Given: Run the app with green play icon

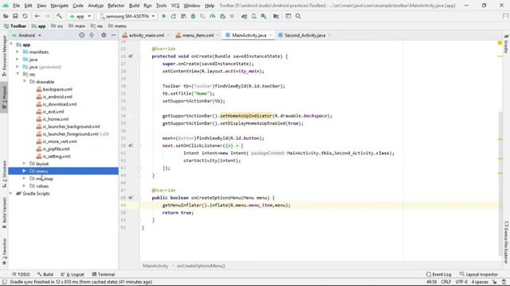Looking at the screenshot, I should point(164,16).
